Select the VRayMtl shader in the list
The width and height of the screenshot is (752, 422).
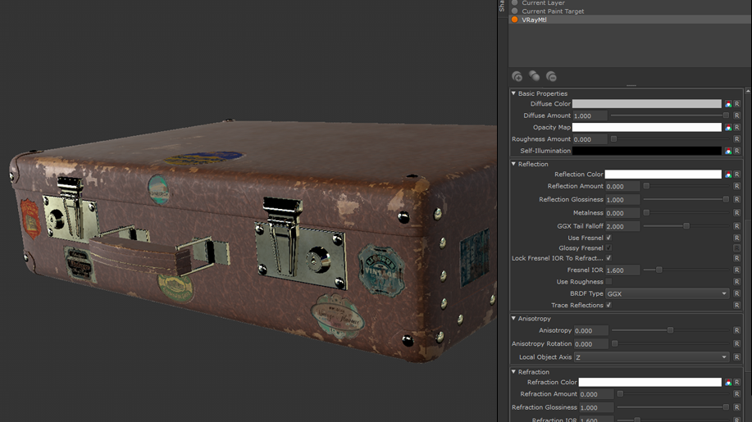(x=534, y=20)
